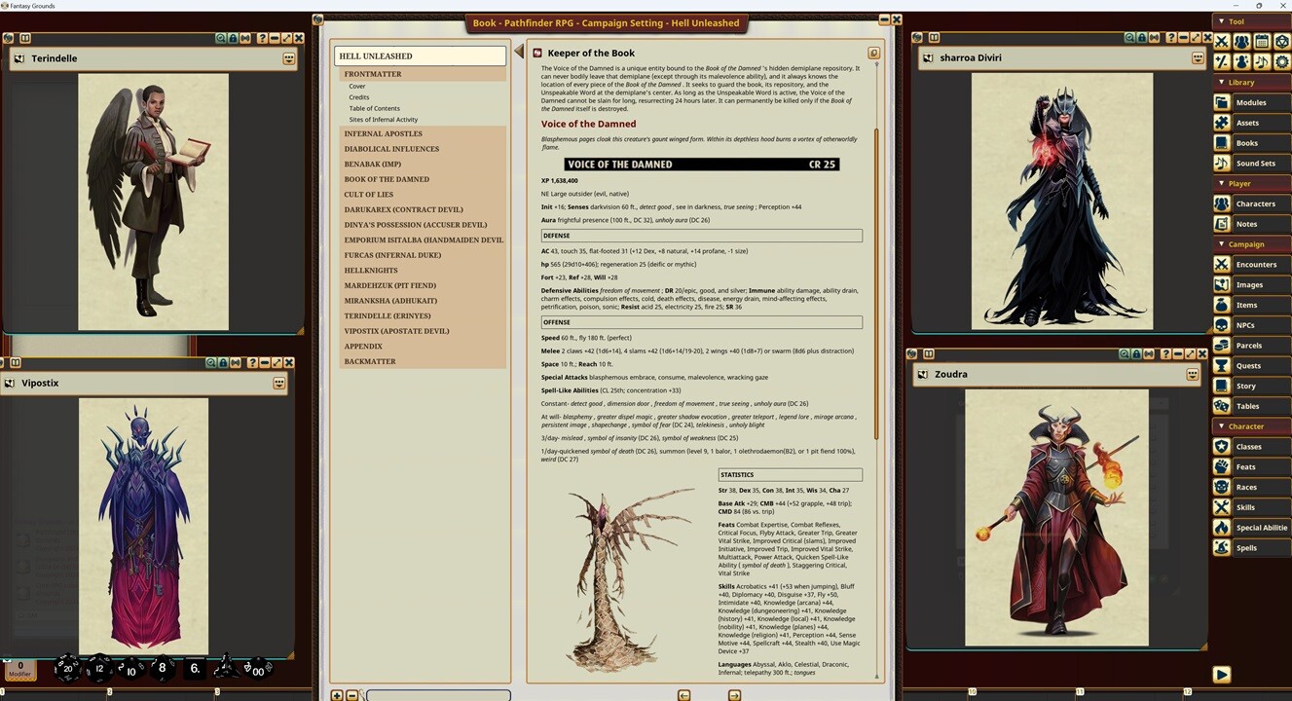Toggle the lock on Zoudra image window
This screenshot has height=701, width=1292.
[1137, 354]
